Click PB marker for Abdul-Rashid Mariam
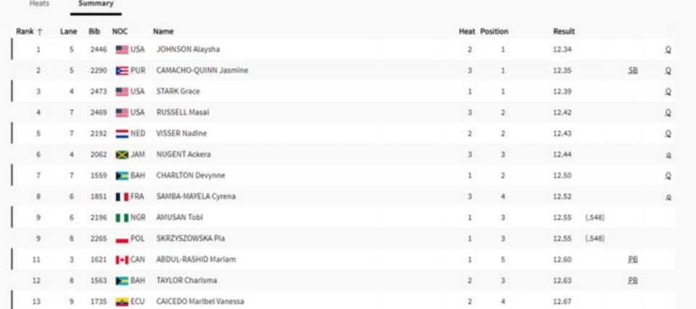696x309 pixels. click(x=633, y=260)
